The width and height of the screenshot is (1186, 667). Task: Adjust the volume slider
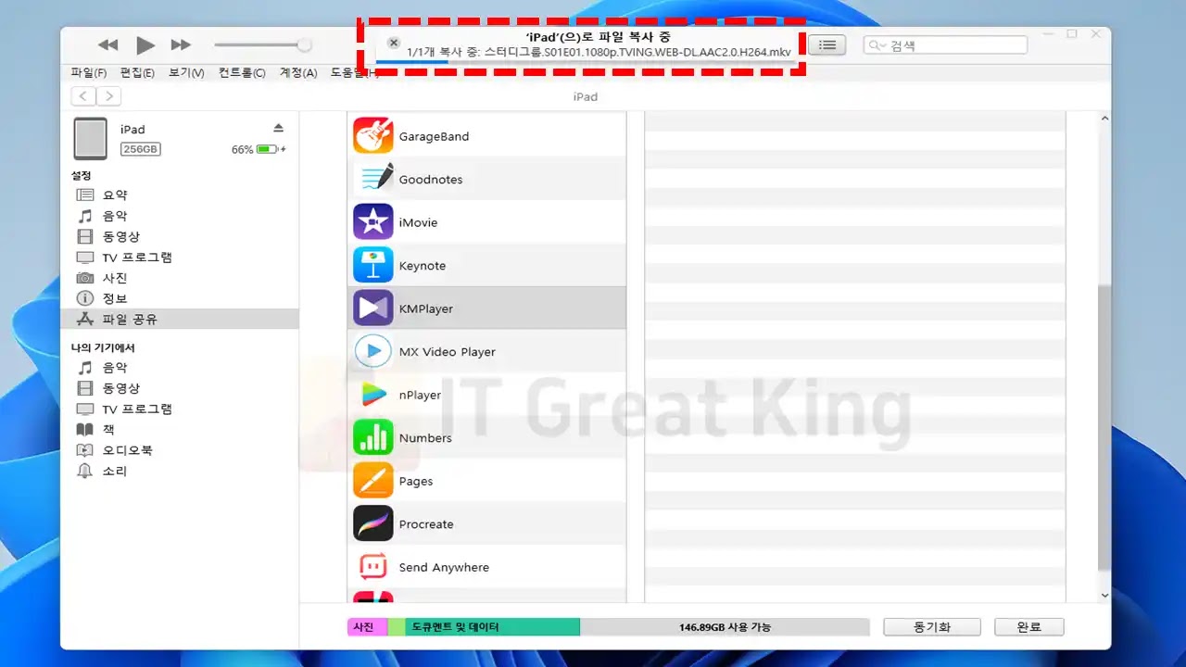pyautogui.click(x=262, y=44)
